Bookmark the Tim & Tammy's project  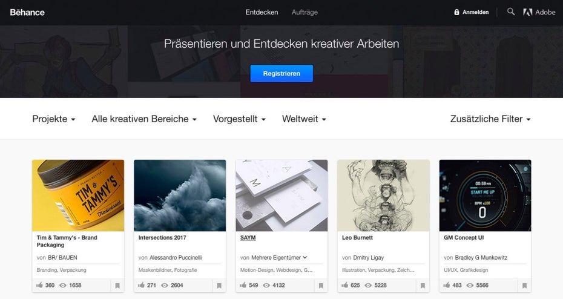(x=117, y=286)
